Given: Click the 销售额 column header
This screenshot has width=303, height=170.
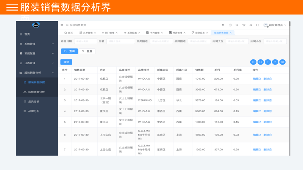Looking at the screenshot, I should tap(200, 70).
